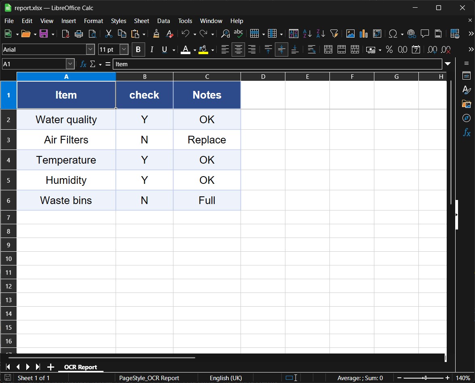Toggle Bold formatting button

tap(138, 50)
